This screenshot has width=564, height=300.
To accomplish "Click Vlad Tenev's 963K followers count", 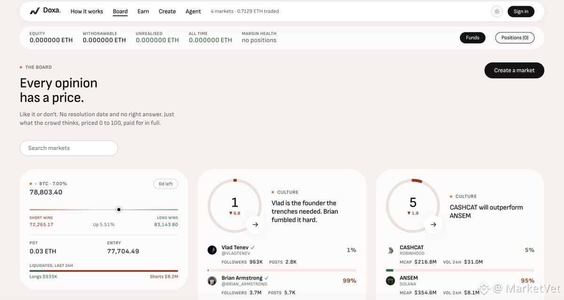I will click(x=256, y=262).
